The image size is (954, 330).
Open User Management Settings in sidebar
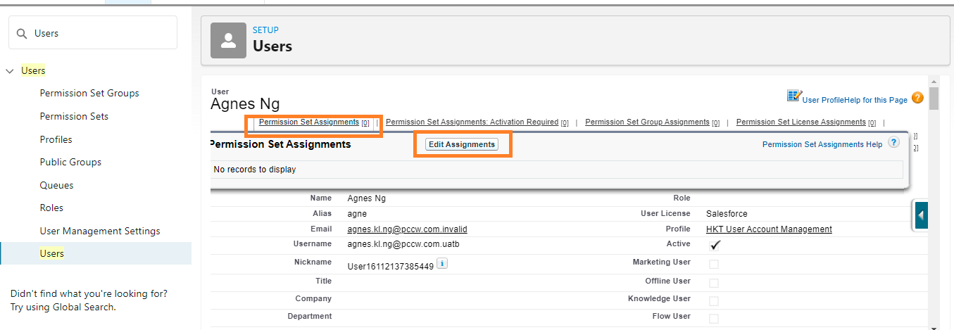[x=100, y=231]
